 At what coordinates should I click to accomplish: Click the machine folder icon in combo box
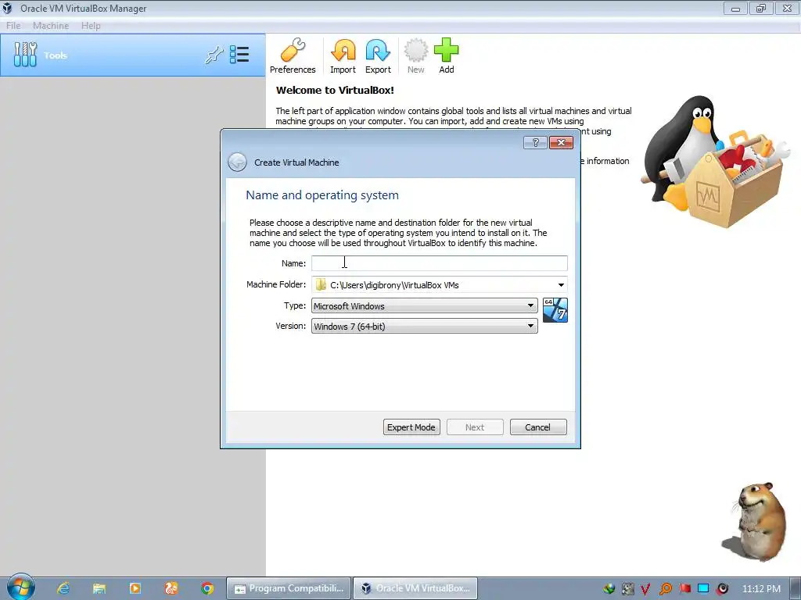coord(321,284)
